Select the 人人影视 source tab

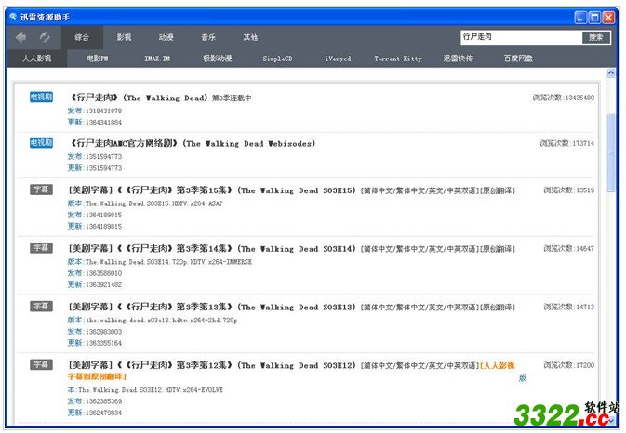pos(36,59)
